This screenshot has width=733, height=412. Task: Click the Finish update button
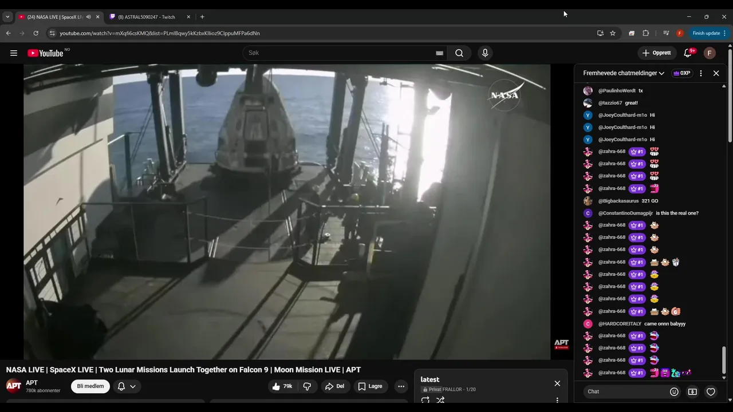click(709, 33)
